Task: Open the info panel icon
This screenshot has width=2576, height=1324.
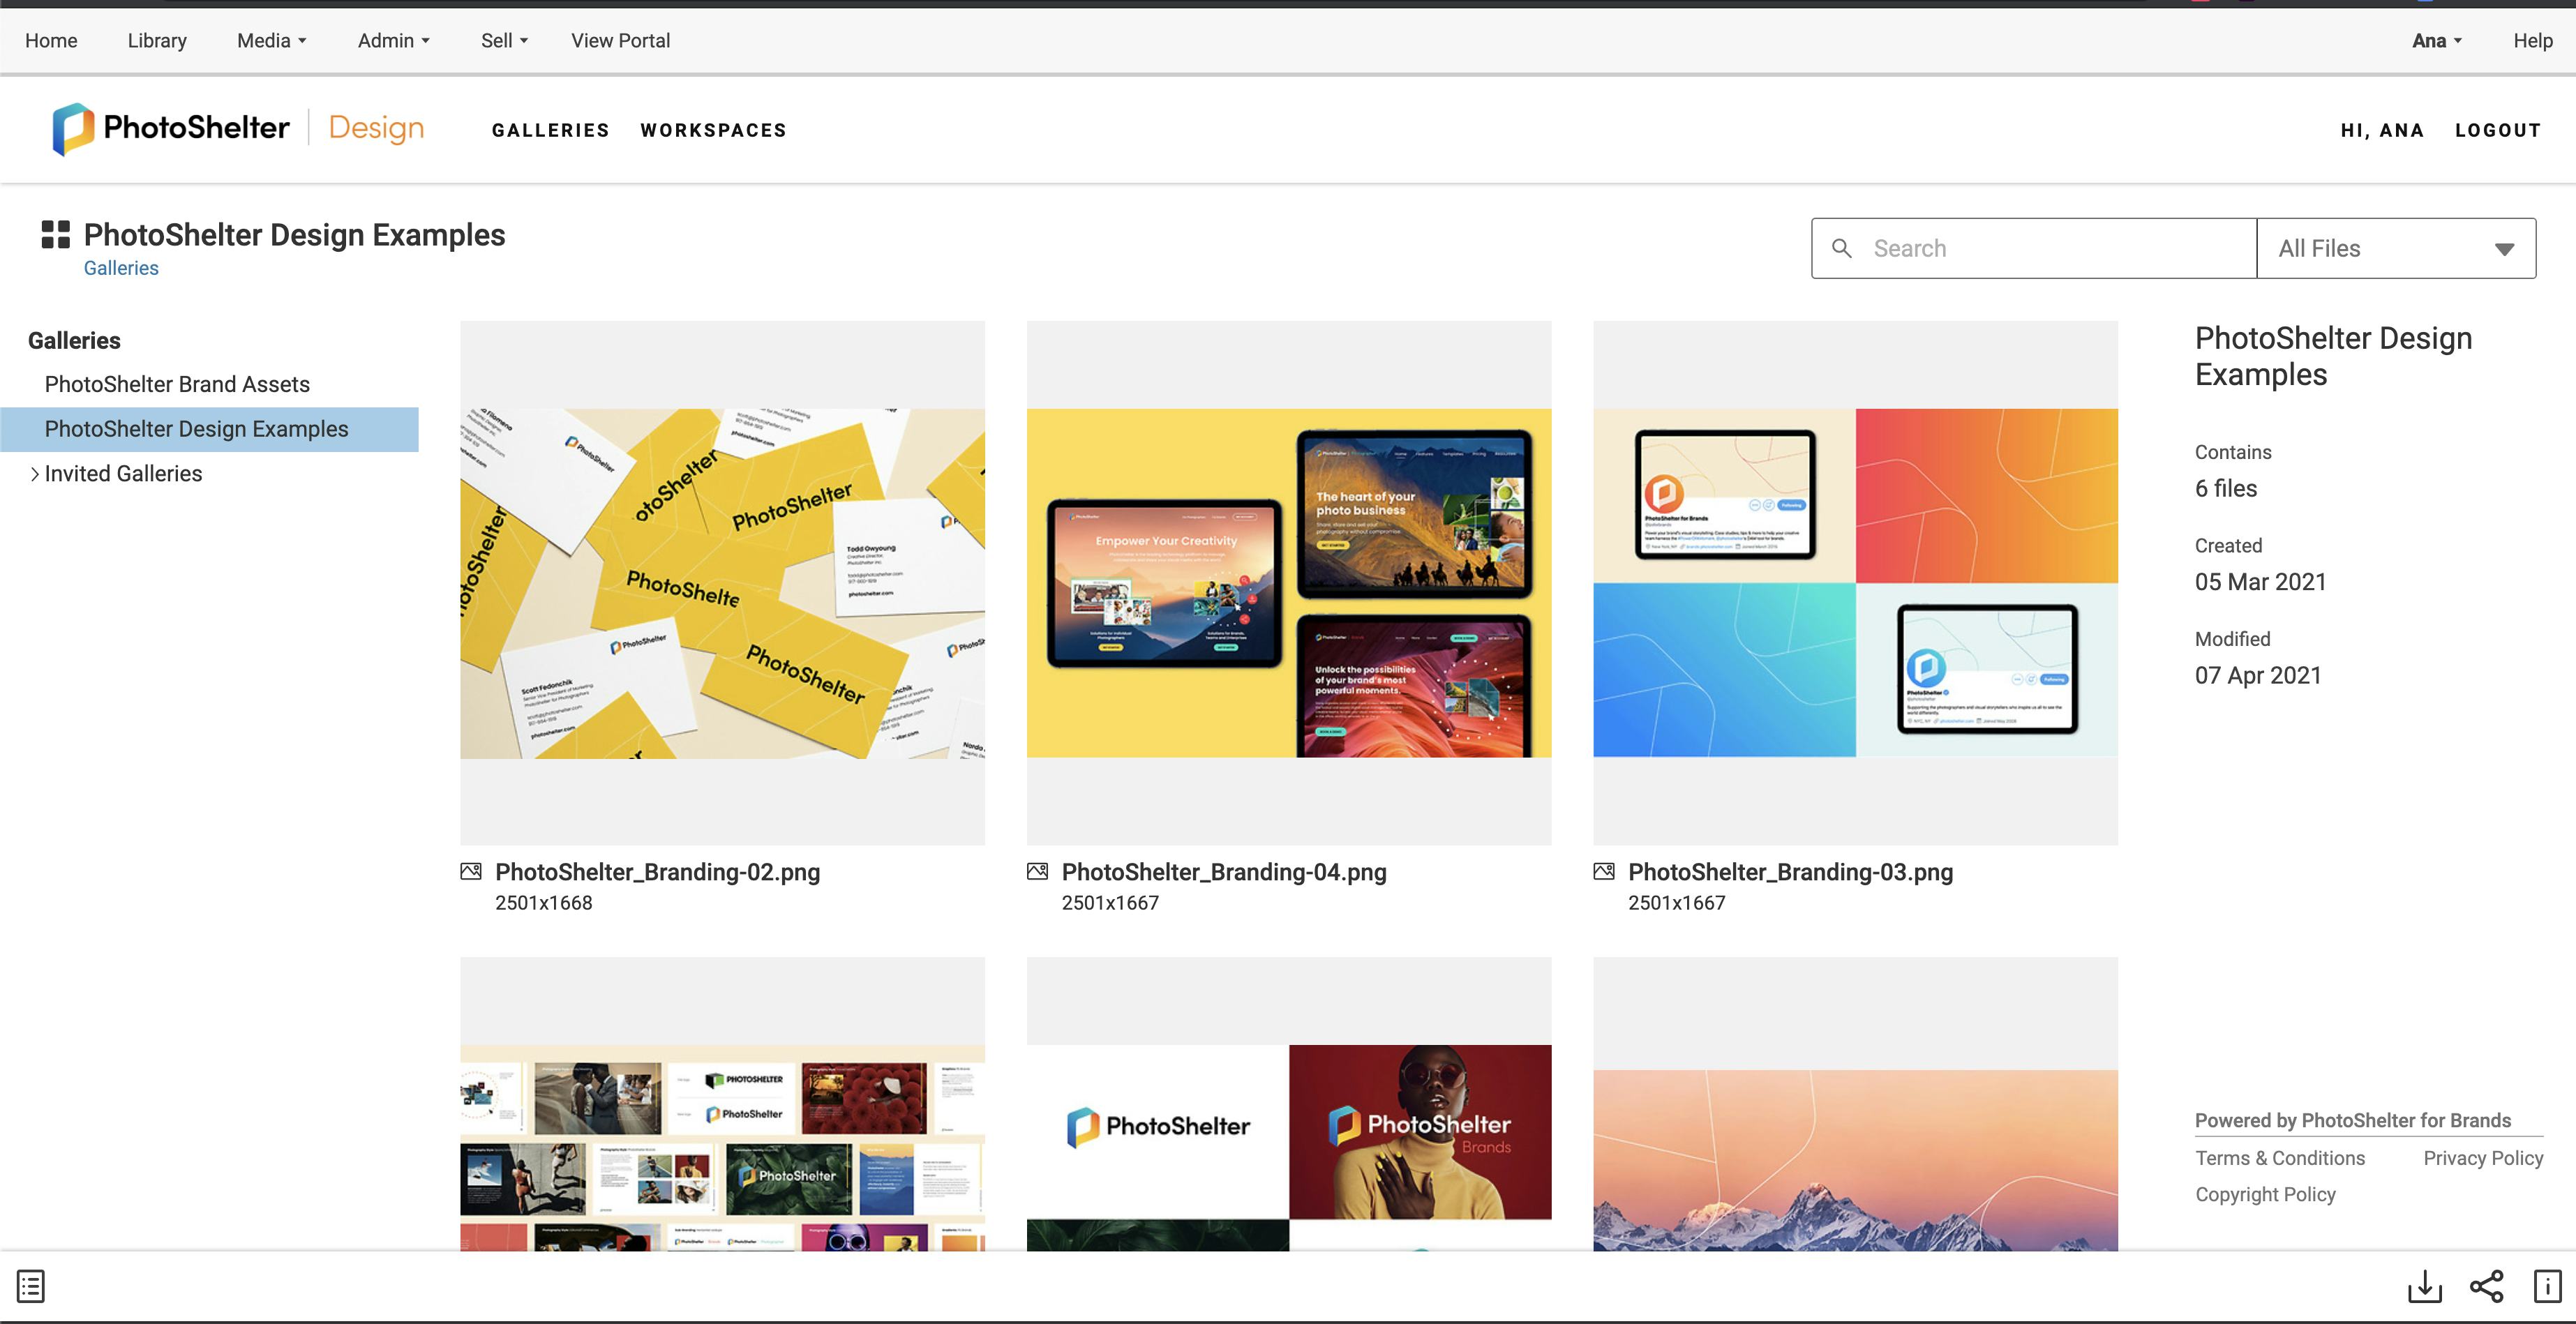Action: coord(2546,1286)
